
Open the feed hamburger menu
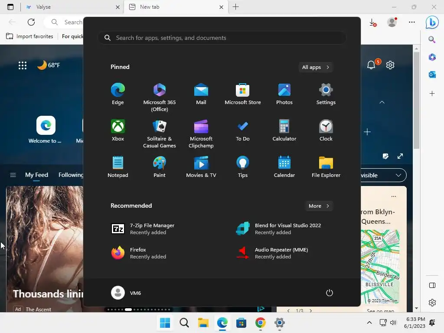click(13, 175)
